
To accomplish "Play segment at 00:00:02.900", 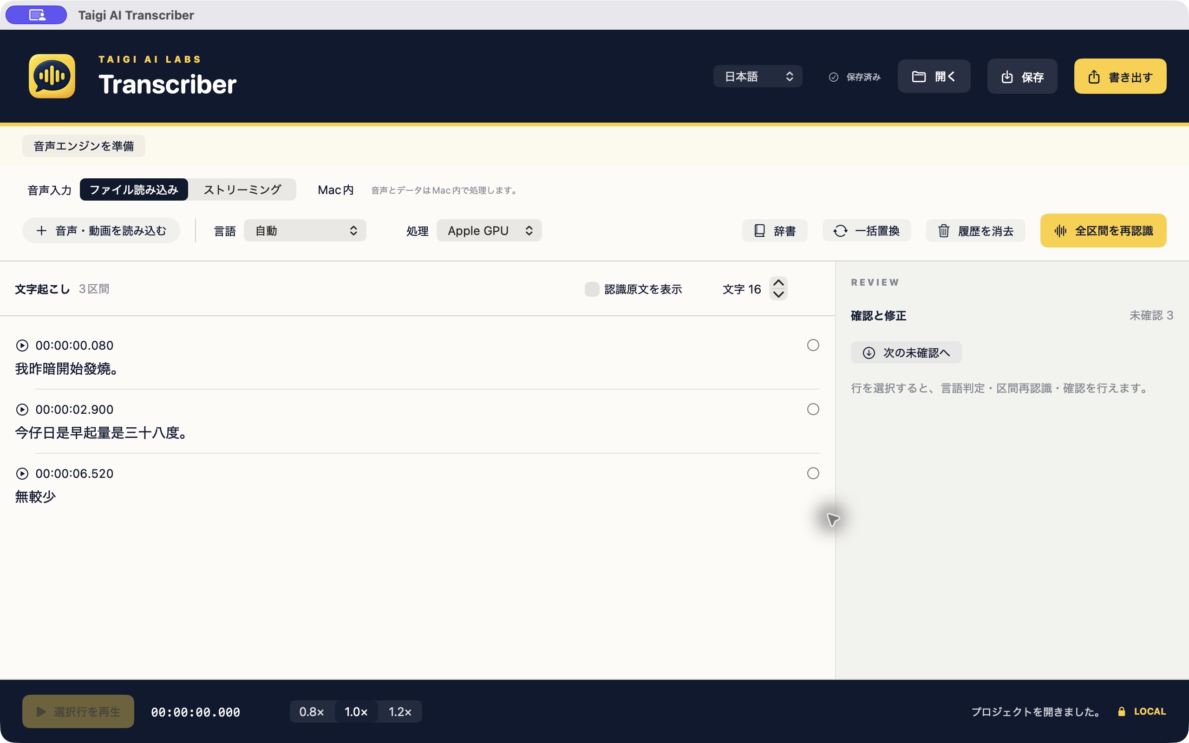I will point(22,409).
